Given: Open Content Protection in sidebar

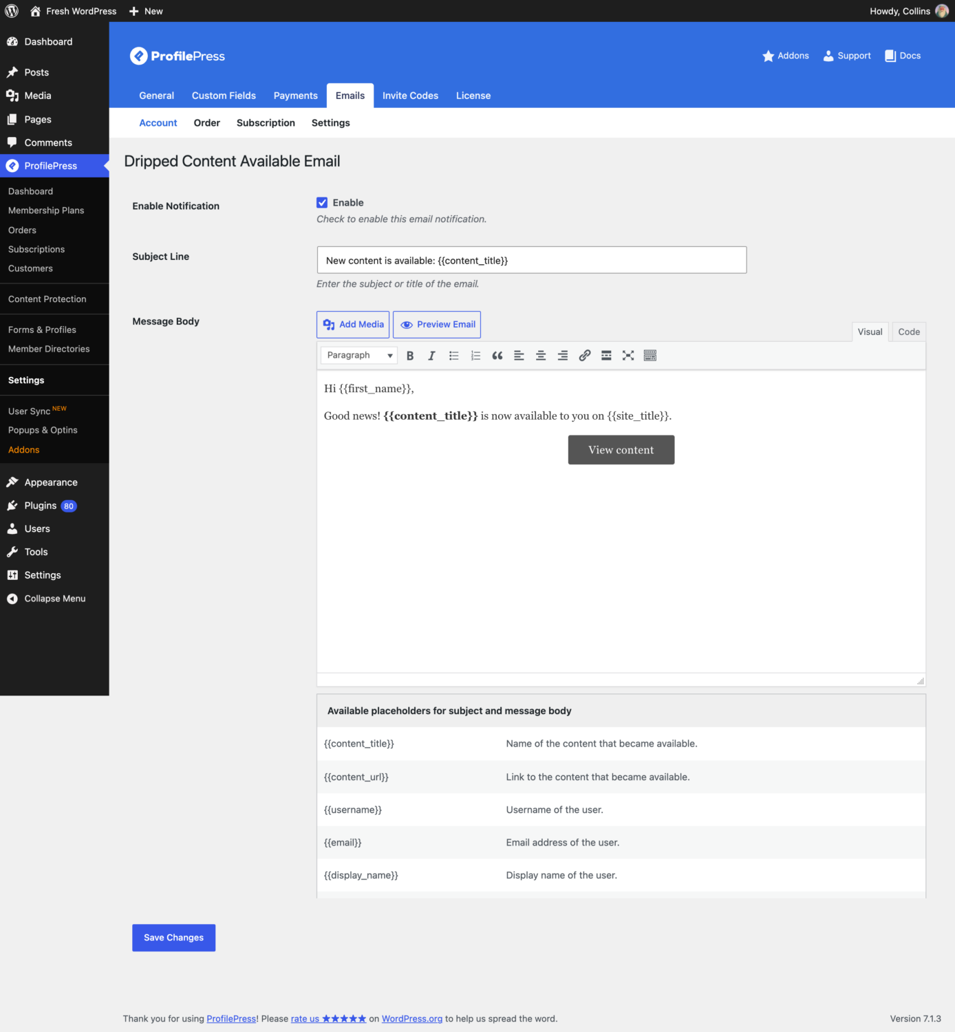Looking at the screenshot, I should [47, 299].
